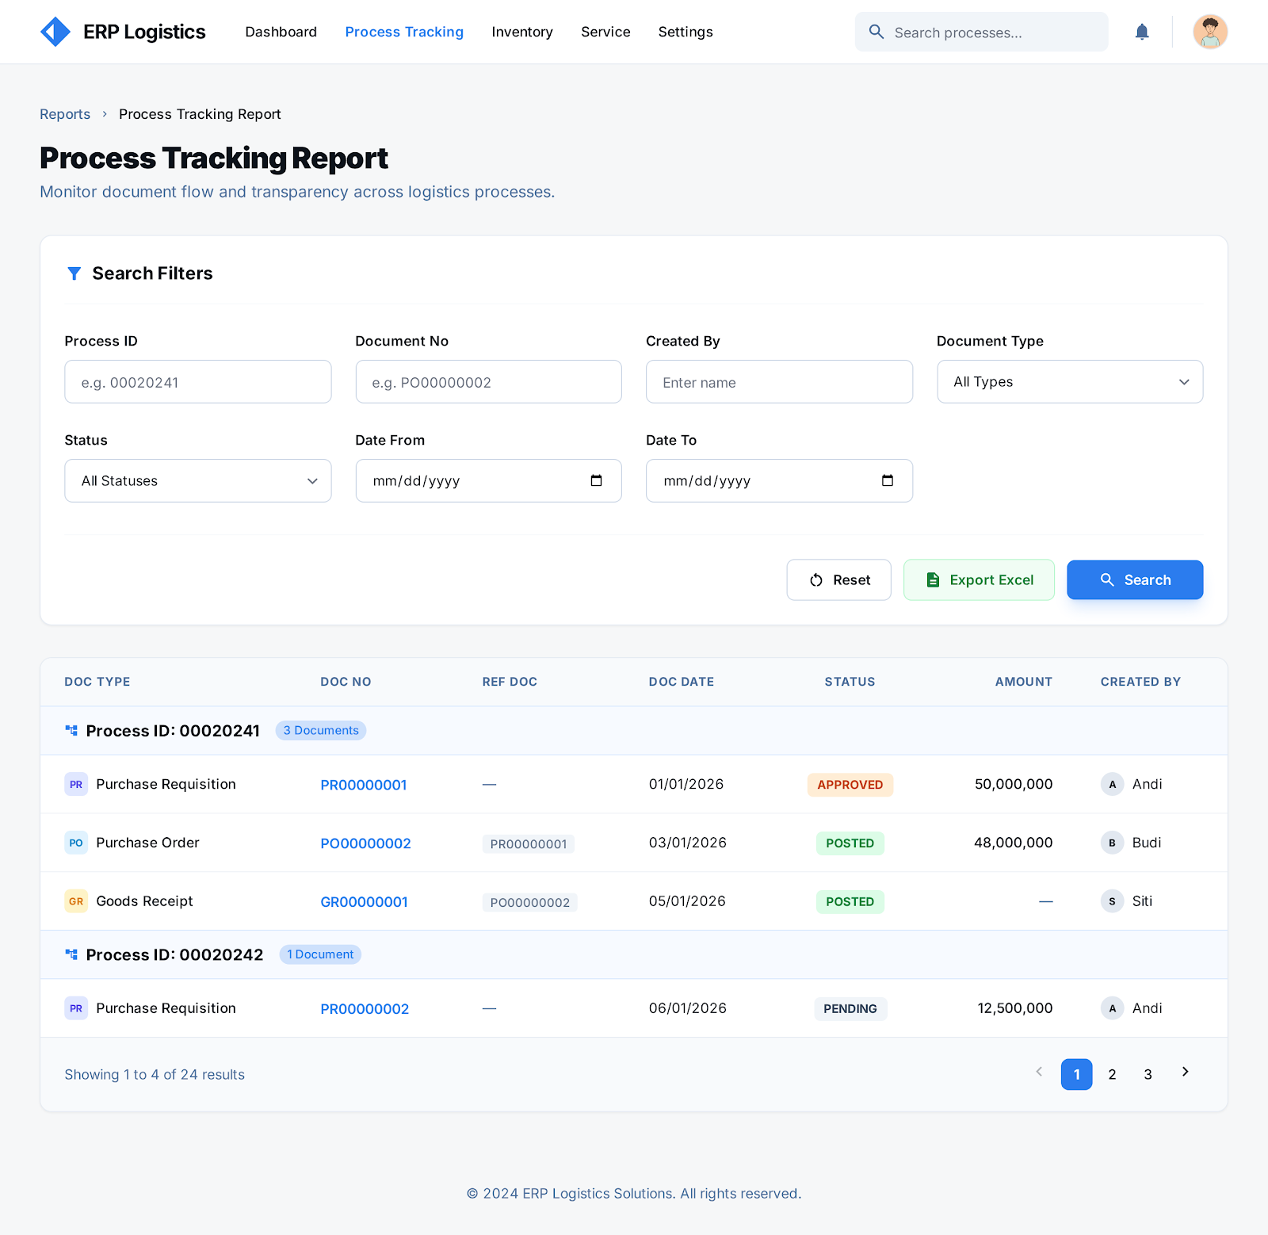Reset the search filters
The height and width of the screenshot is (1235, 1268).
[838, 580]
